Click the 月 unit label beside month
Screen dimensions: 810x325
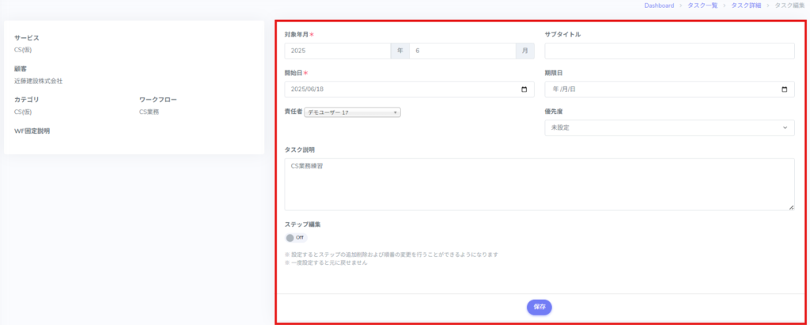524,51
